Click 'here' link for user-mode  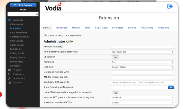(x=52, y=35)
